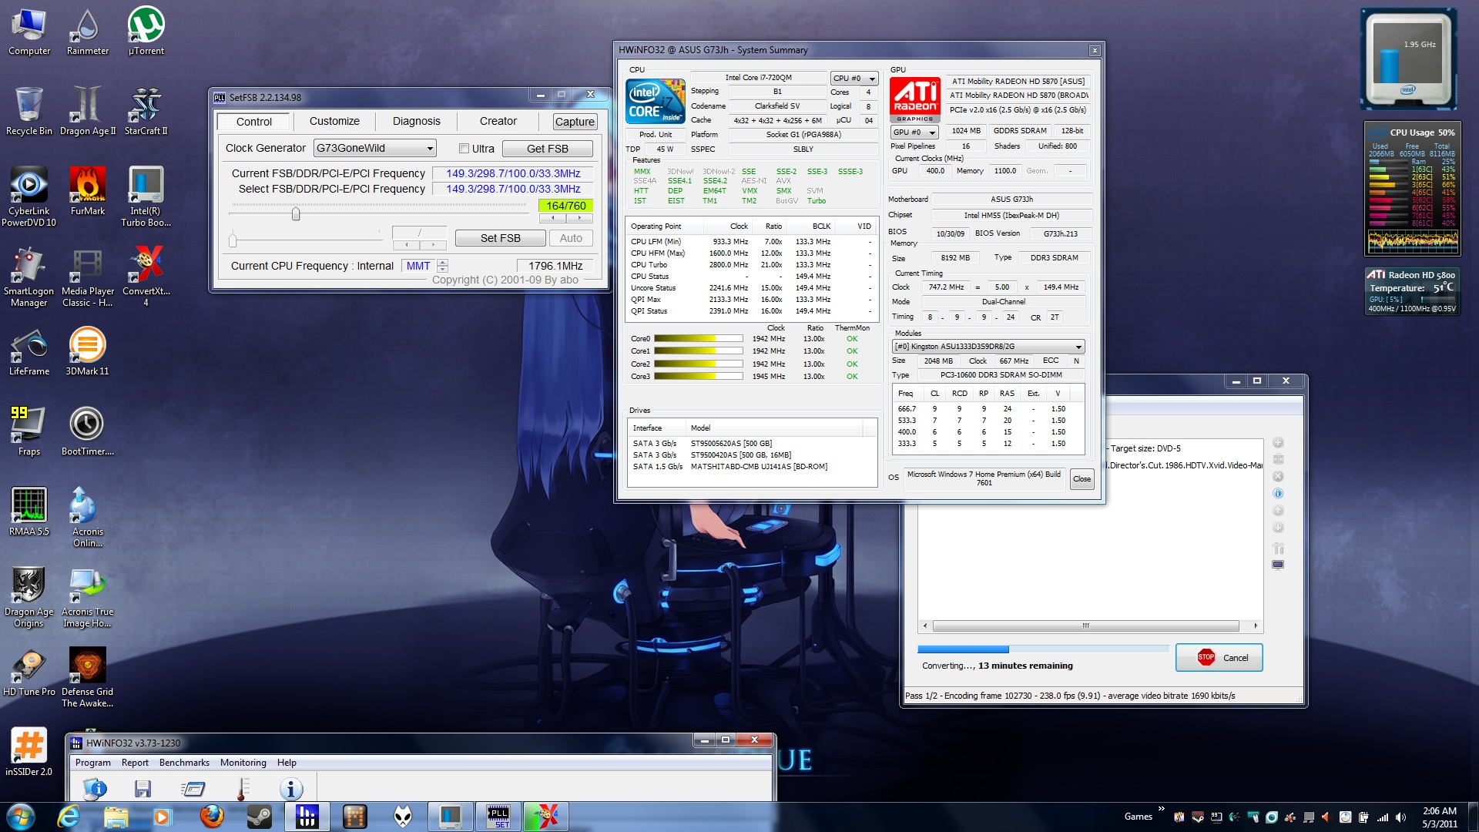1479x832 pixels.
Task: Click the remove item X icon in ConvertXtoDVD
Action: coord(1278,476)
